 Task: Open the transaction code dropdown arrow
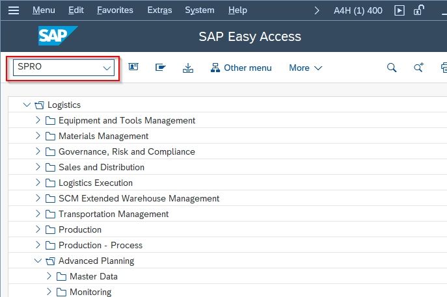tap(107, 68)
